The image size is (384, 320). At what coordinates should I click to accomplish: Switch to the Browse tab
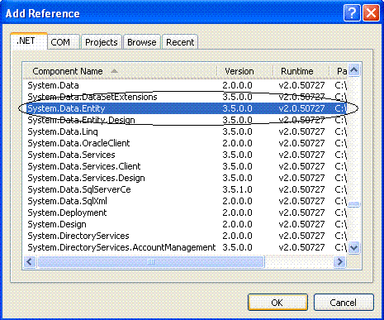click(142, 42)
